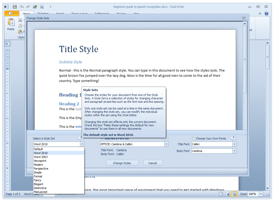Click the help icon in the ribbon corner
Image resolution: width=274 pixels, height=202 pixels.
(266, 13)
